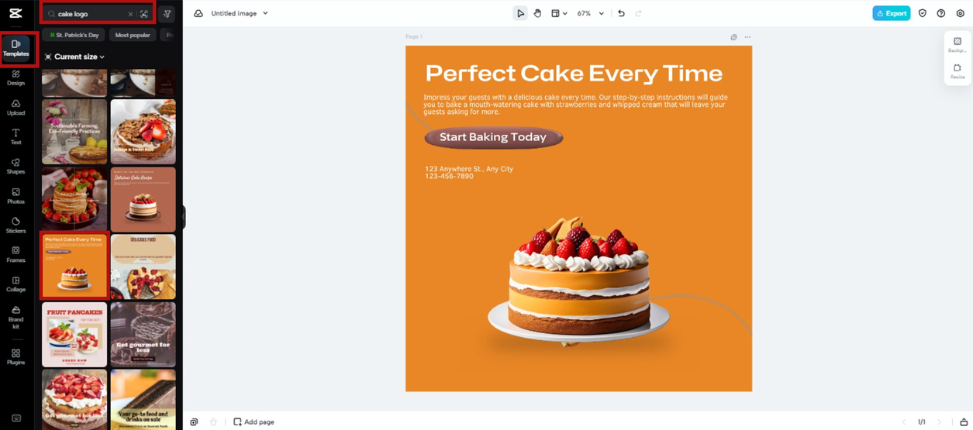Clear the search text with X
973x430 pixels.
pos(130,14)
